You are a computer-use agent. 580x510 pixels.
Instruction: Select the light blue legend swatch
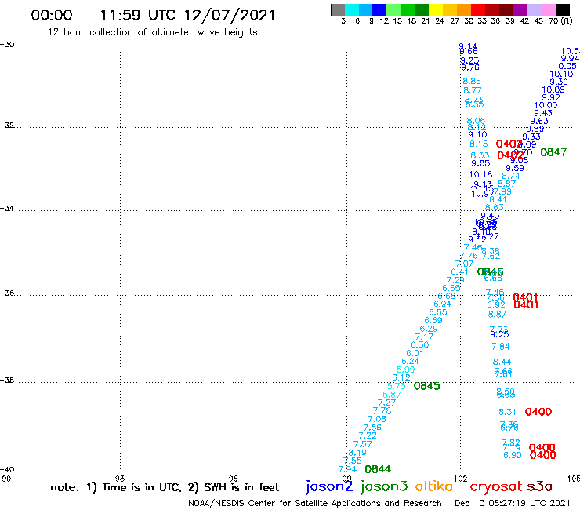point(366,9)
